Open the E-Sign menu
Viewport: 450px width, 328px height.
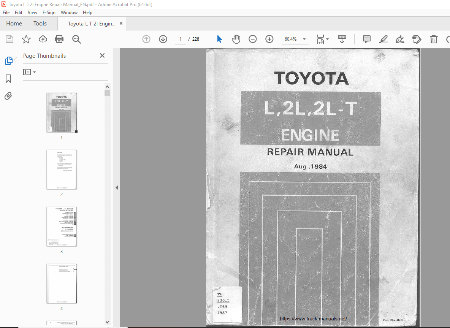pos(49,12)
